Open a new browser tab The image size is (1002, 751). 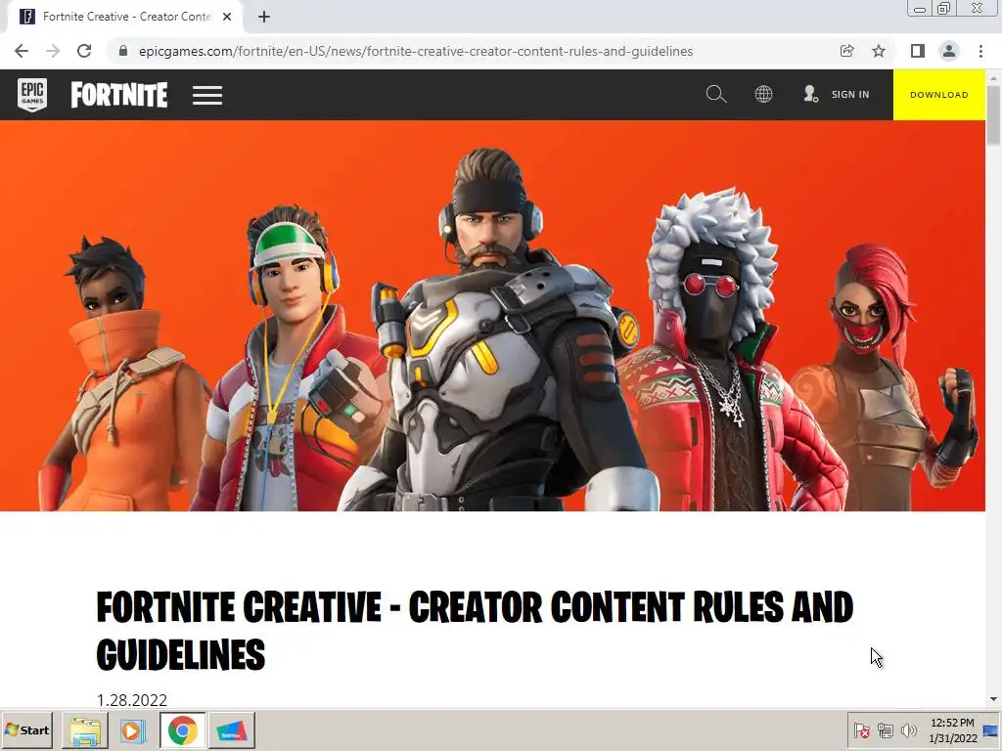tap(264, 17)
